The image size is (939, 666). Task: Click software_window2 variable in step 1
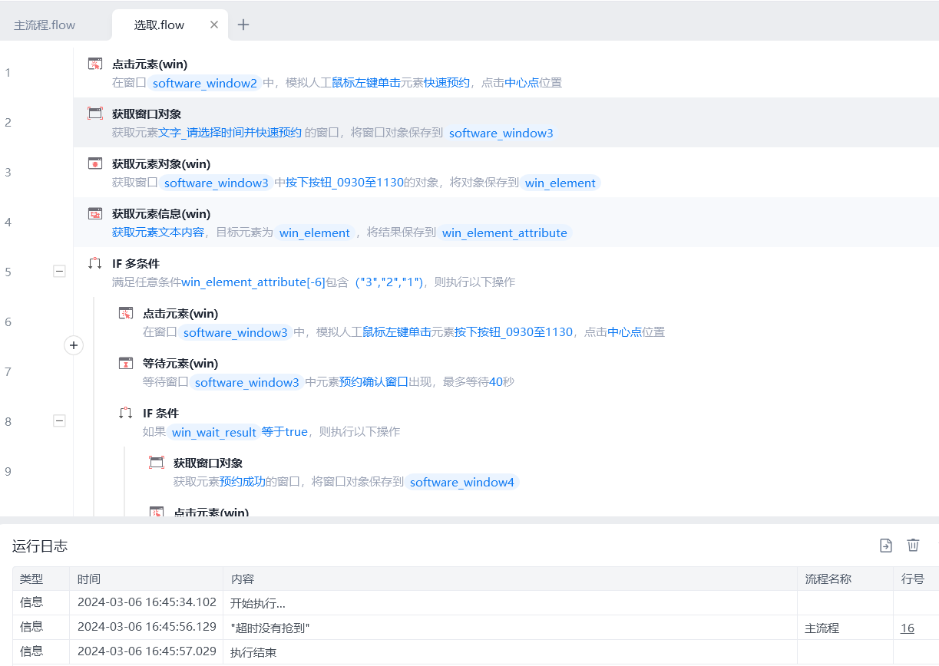point(205,83)
